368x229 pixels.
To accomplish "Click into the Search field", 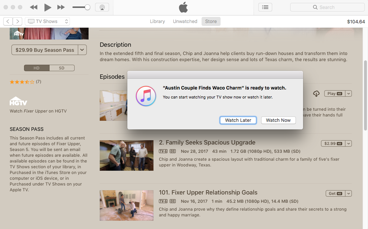I will tap(327, 7).
